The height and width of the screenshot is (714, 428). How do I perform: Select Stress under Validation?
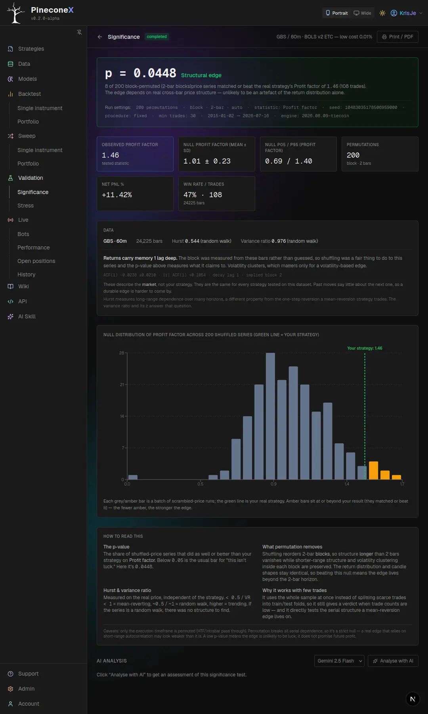26,206
